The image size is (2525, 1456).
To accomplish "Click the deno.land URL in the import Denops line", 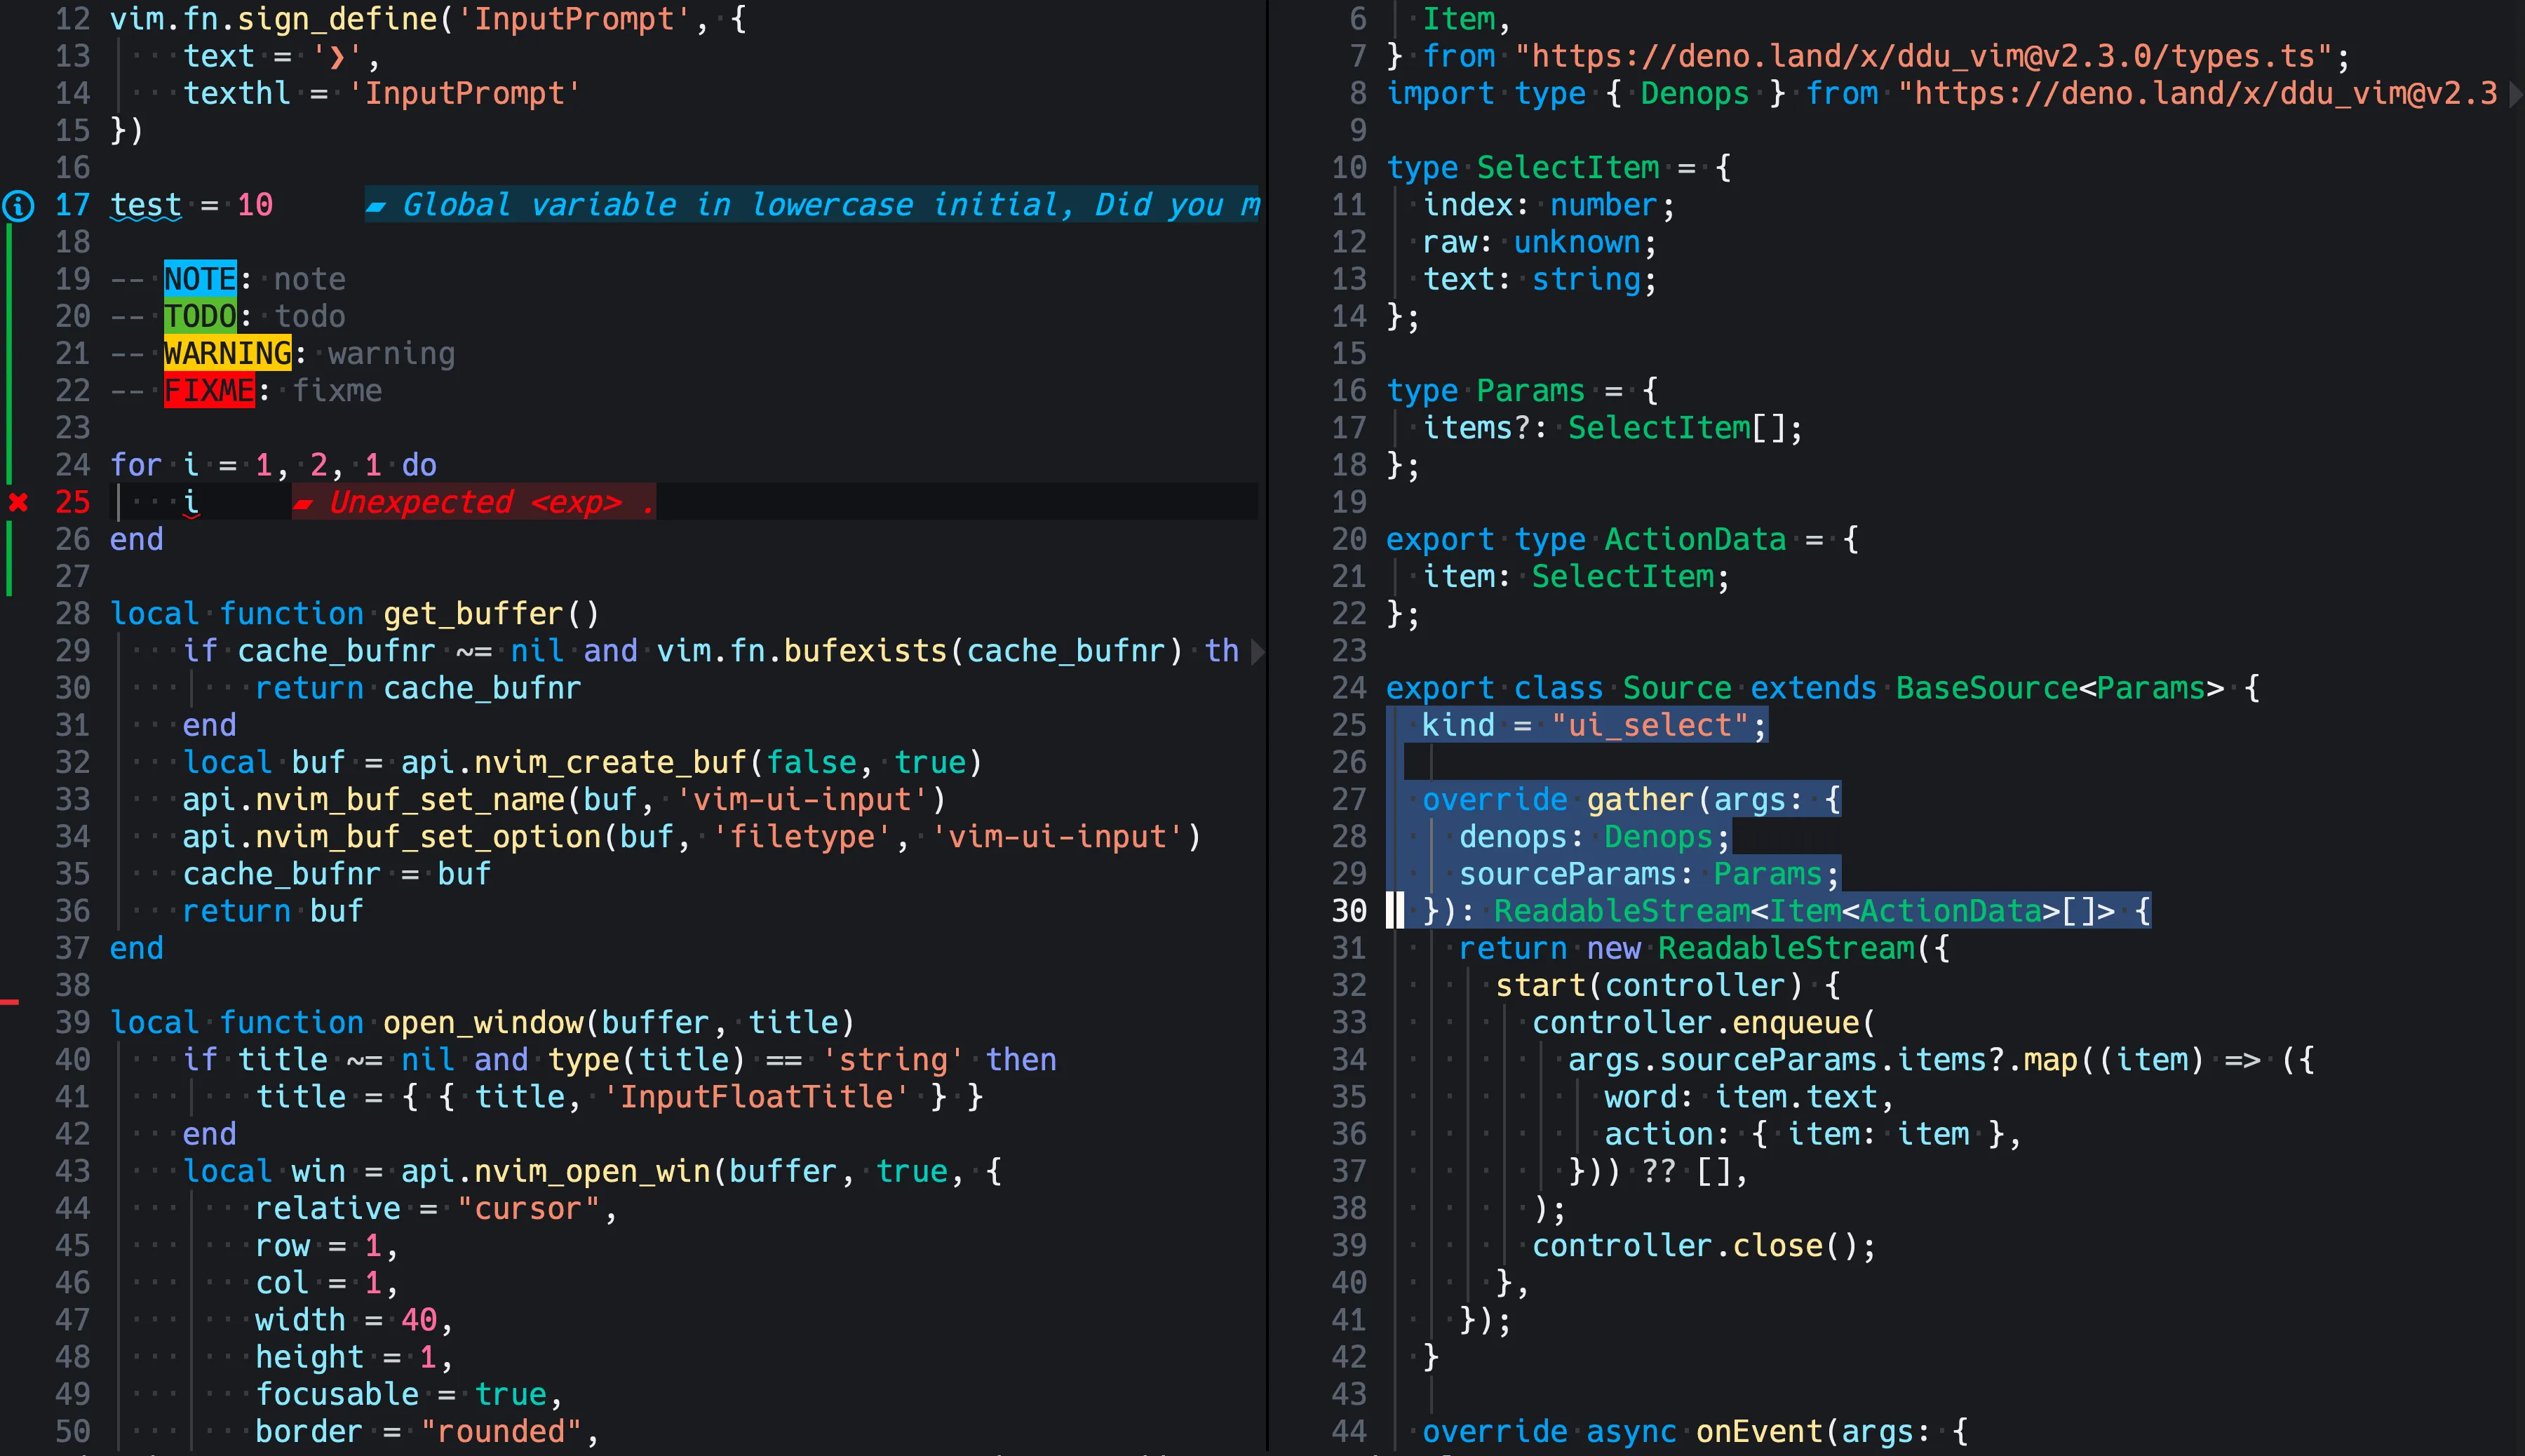I will 2200,94.
